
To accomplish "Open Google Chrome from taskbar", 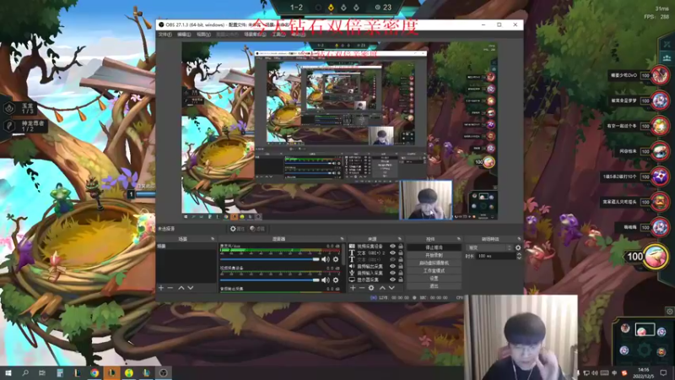I will [94, 372].
